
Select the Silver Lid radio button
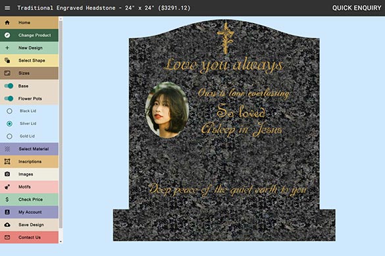click(x=9, y=124)
